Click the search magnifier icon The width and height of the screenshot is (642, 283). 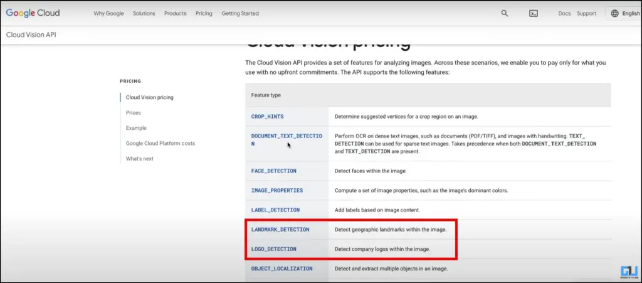tap(505, 13)
